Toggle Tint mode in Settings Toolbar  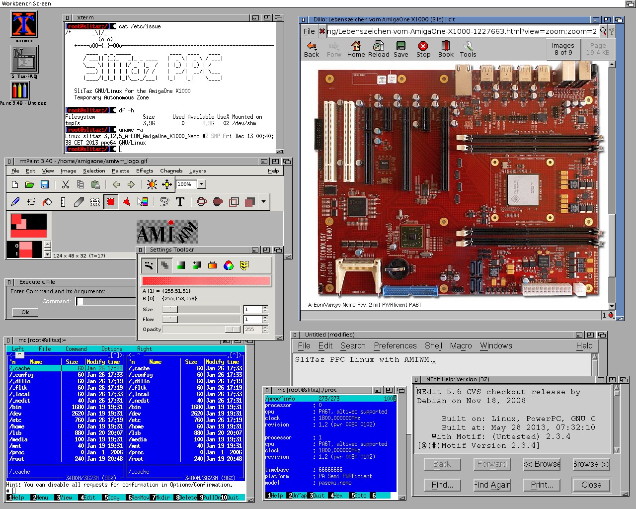181,265
